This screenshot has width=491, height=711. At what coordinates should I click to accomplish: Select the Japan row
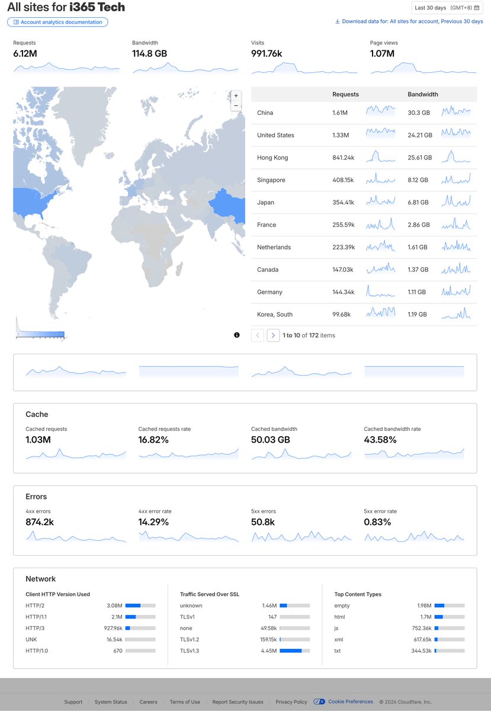click(364, 203)
